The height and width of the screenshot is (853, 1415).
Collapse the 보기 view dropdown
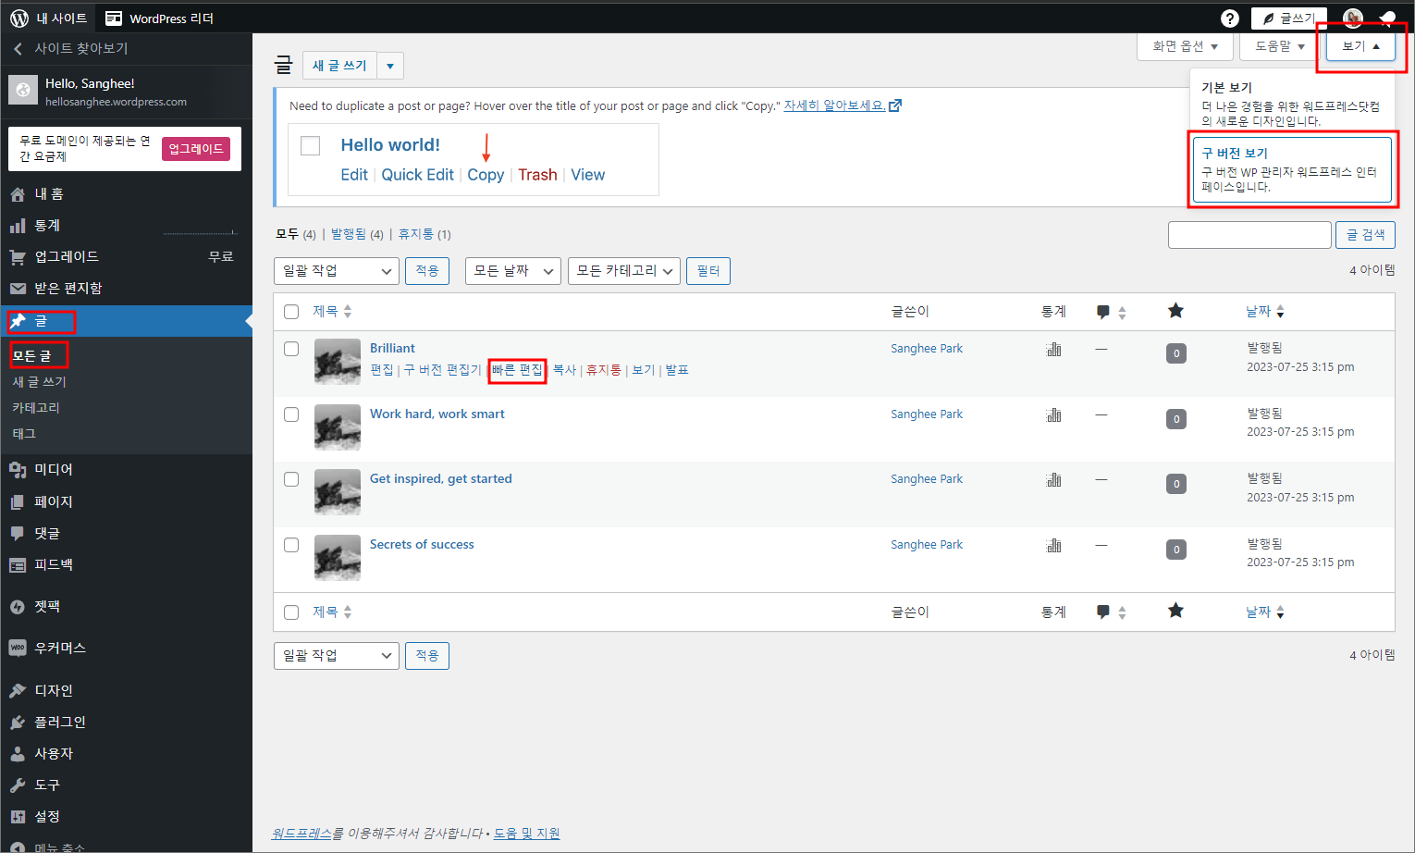(x=1360, y=46)
